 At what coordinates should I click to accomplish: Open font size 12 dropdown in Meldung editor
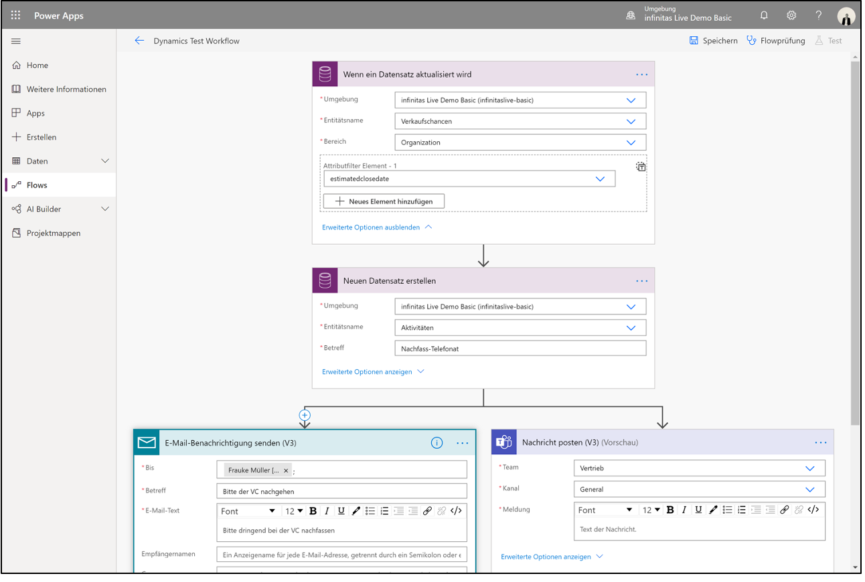coord(652,510)
